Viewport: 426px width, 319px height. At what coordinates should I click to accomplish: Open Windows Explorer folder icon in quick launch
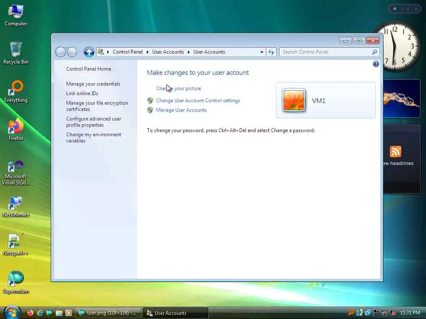(x=59, y=313)
